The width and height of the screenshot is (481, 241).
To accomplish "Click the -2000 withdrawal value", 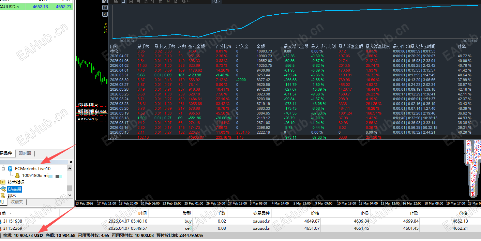I will click(242, 80).
